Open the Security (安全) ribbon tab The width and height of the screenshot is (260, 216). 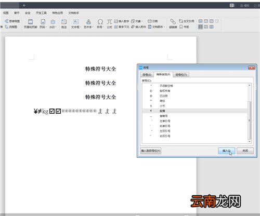coord(28,13)
